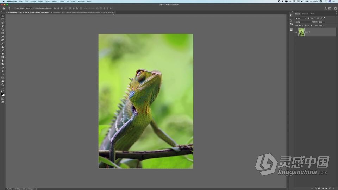This screenshot has height=190, width=338.
Task: Open Fill slider dropdown arrow
Action: tap(324, 26)
